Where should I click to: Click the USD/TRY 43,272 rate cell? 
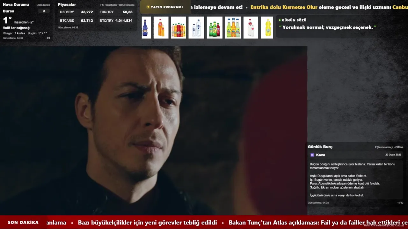click(76, 12)
